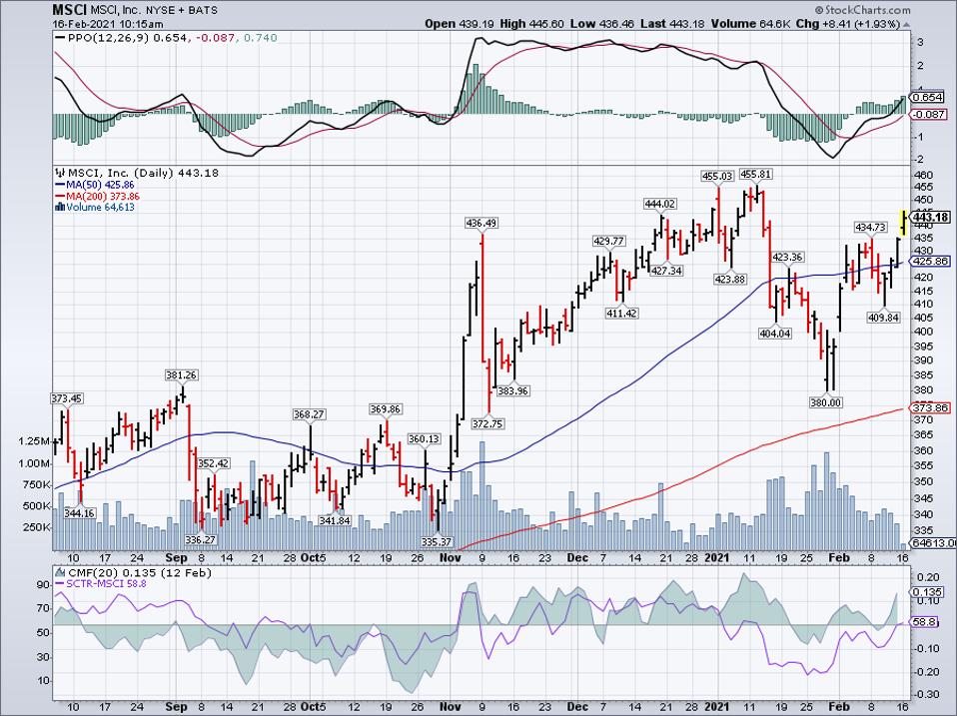Click the 423.36 price label
Image resolution: width=957 pixels, height=716 pixels.
[x=788, y=258]
